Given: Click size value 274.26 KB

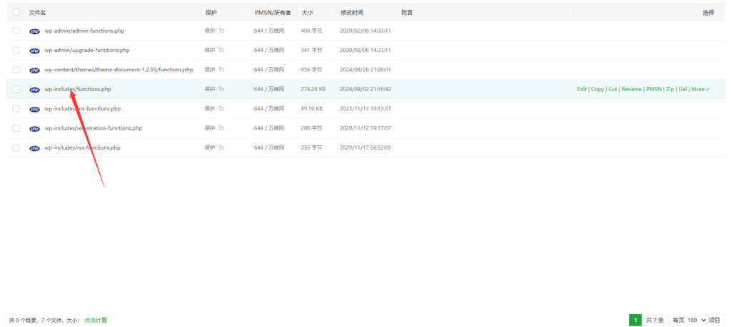Looking at the screenshot, I should coord(313,89).
